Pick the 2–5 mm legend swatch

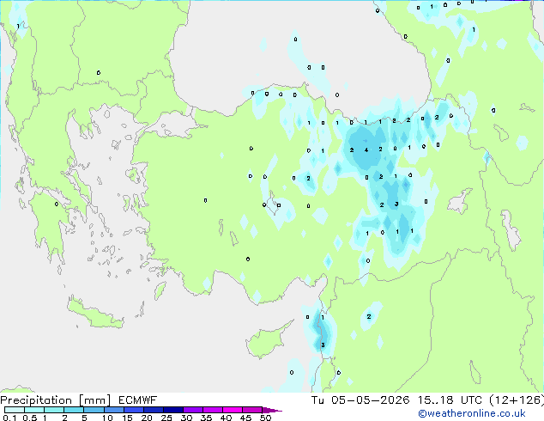coord(74,410)
